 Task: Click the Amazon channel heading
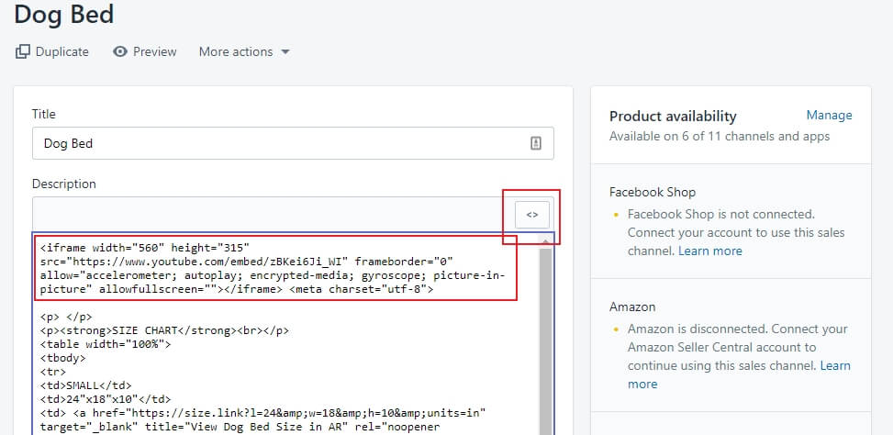pos(632,307)
